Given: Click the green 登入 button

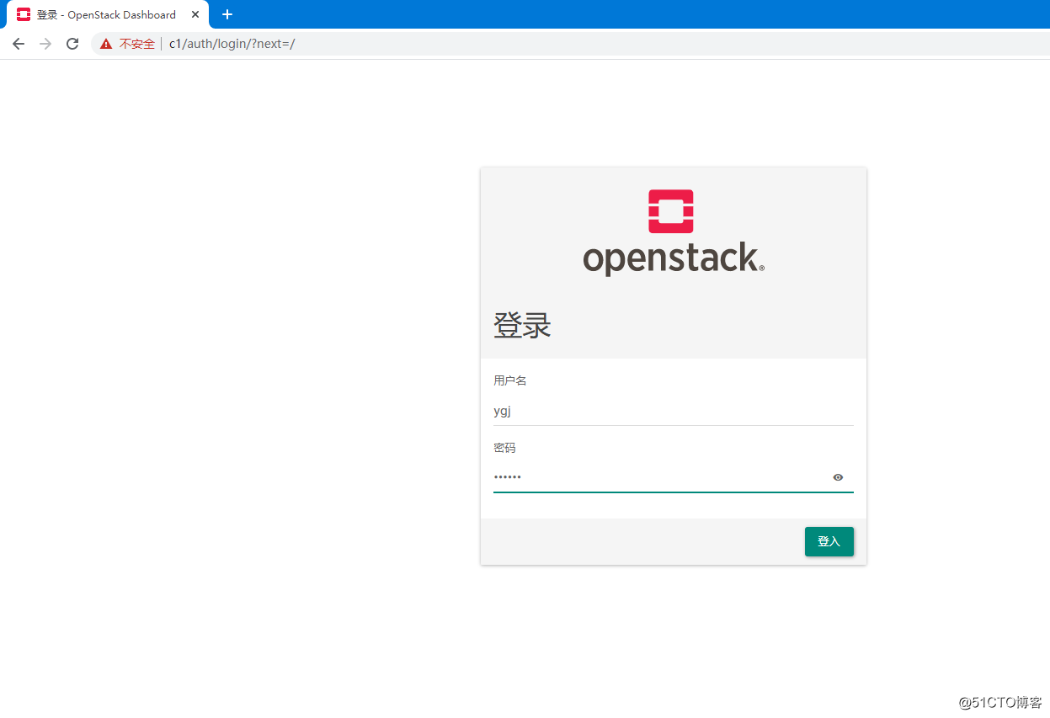Looking at the screenshot, I should tap(829, 541).
